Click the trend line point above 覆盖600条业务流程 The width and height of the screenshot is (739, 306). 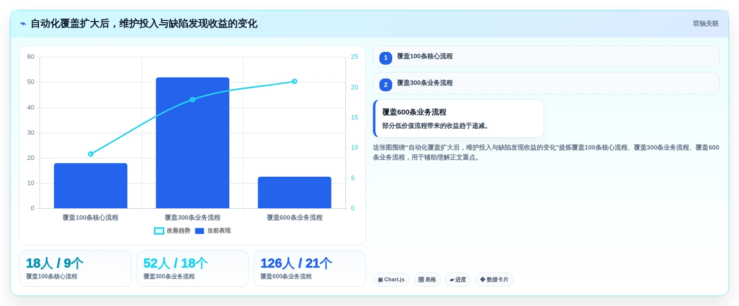coord(295,81)
